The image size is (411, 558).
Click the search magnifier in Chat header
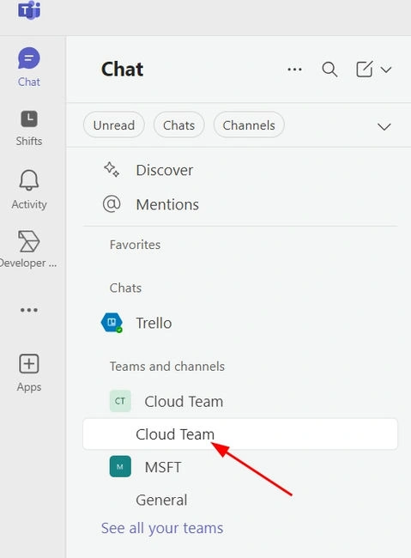point(329,70)
